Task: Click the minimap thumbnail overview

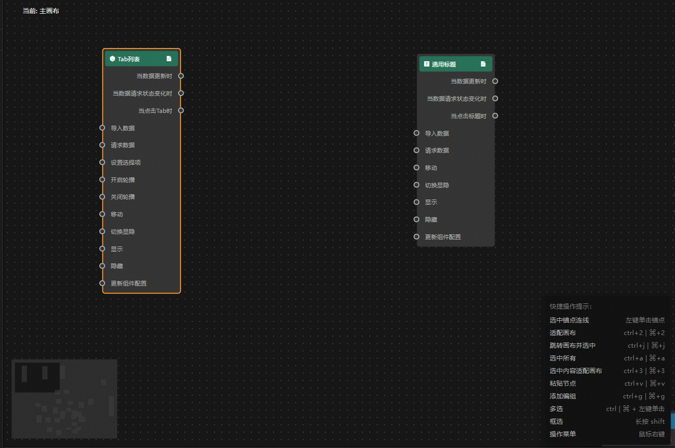Action: click(x=64, y=399)
